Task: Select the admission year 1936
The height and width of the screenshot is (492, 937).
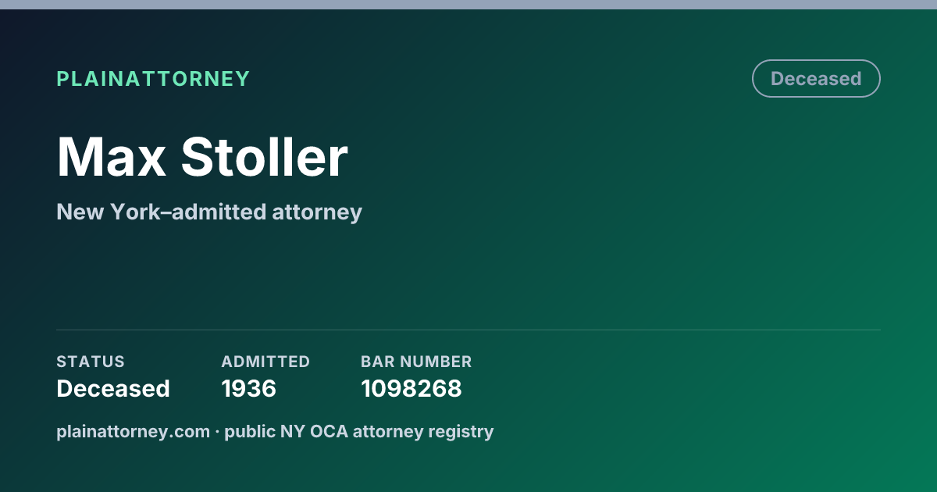Action: [x=248, y=389]
